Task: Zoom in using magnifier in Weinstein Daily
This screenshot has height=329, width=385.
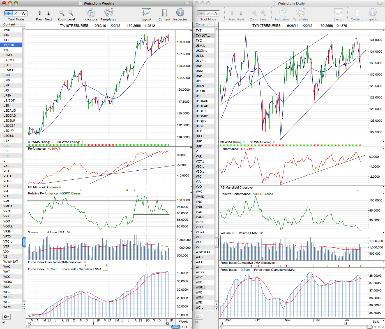Action: [x=263, y=13]
